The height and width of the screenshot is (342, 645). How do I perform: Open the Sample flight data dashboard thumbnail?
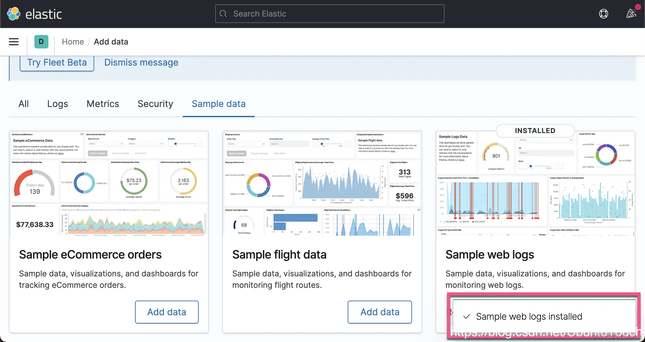(322, 183)
